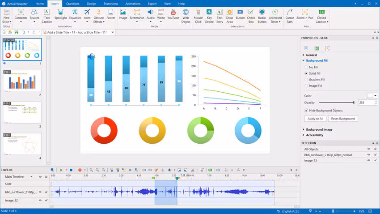Stop timeline playback

71,170
